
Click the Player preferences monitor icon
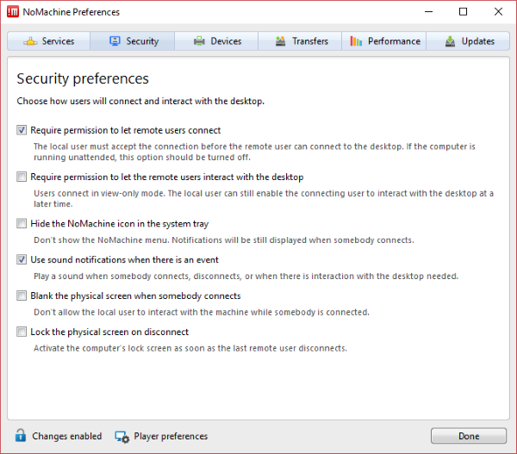point(121,436)
